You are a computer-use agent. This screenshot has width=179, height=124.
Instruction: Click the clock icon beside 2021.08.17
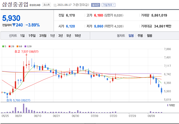click(55, 5)
